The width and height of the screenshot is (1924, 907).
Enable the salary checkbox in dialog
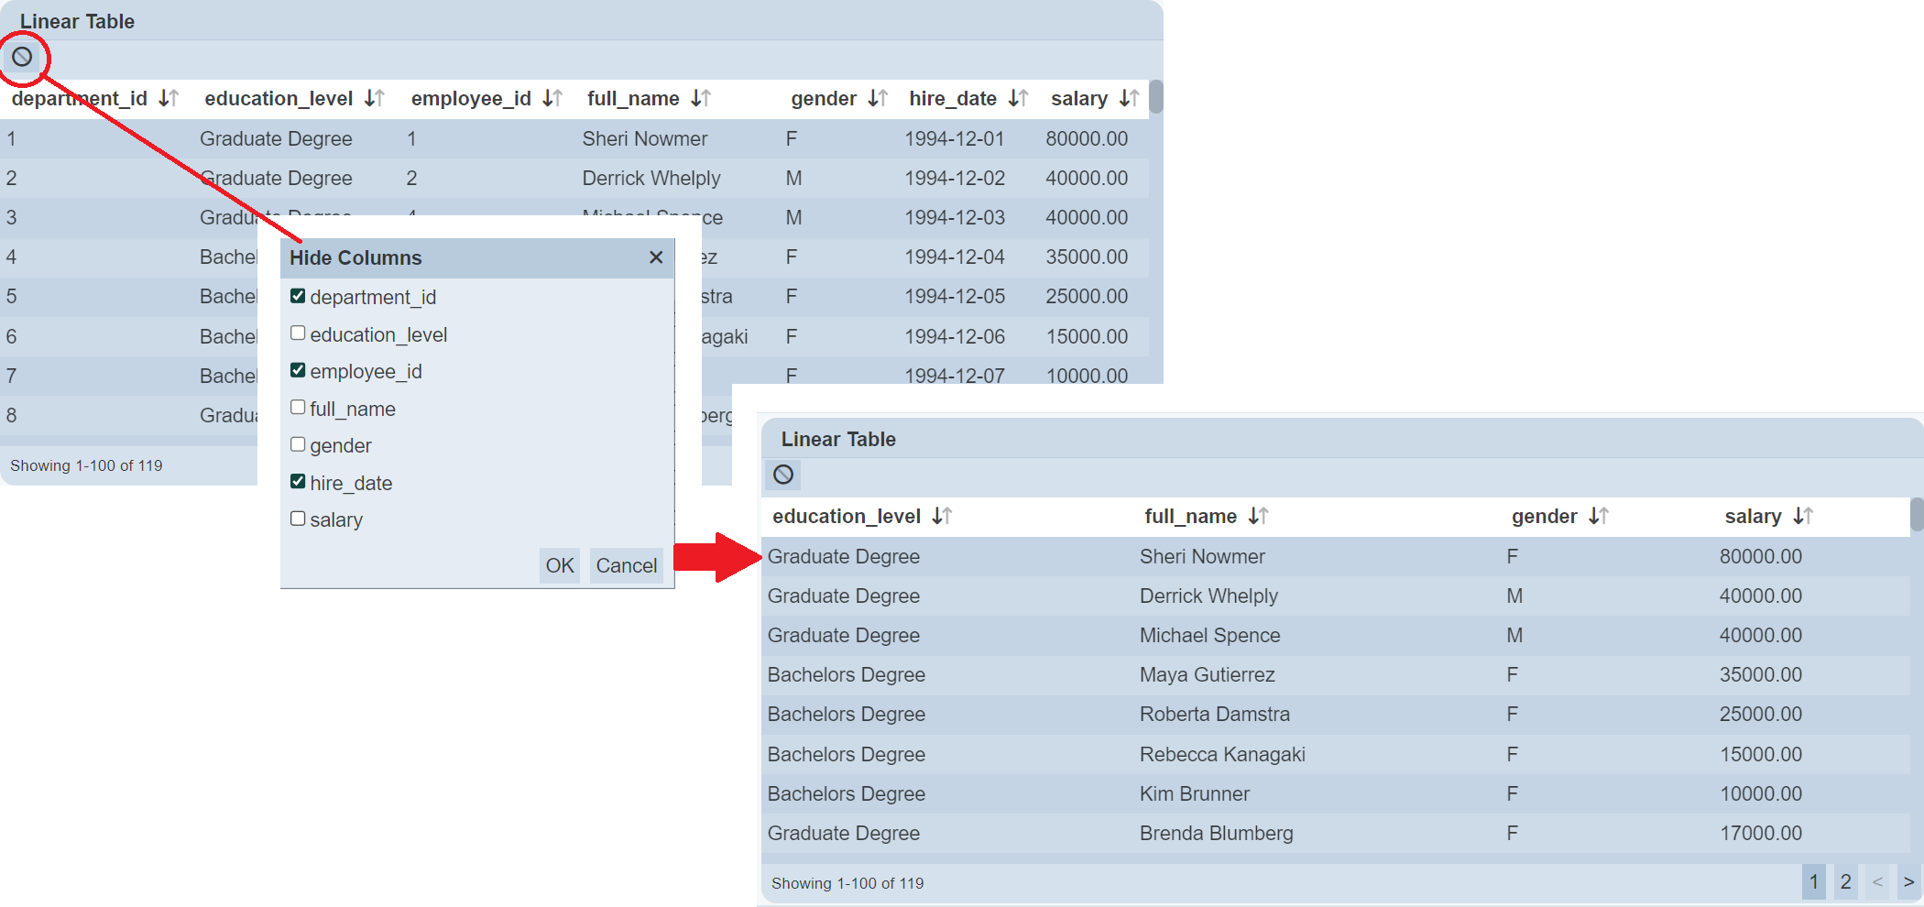click(298, 519)
